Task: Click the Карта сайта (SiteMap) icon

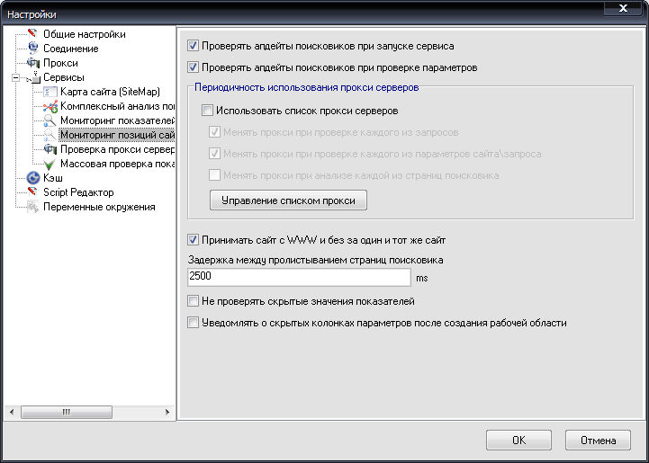Action: 50,92
